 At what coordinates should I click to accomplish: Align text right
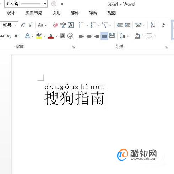point(97,36)
